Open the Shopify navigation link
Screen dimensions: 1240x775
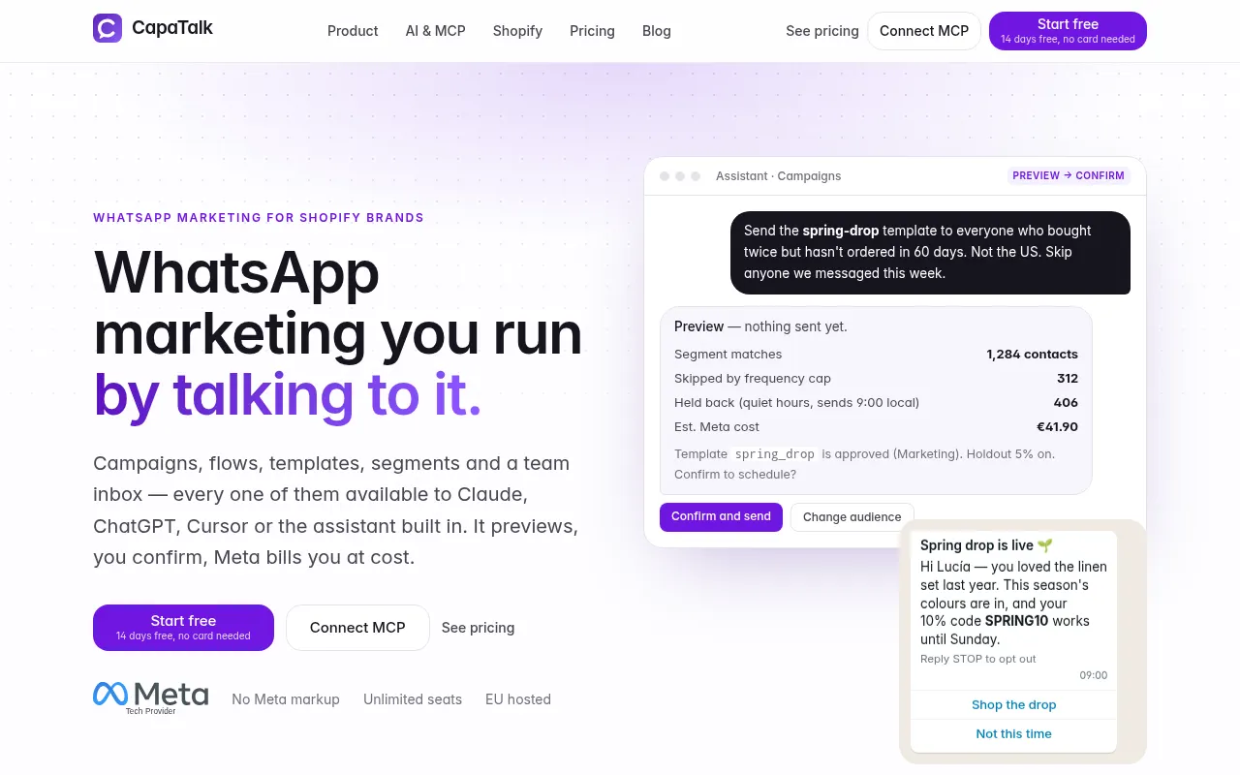(x=517, y=31)
